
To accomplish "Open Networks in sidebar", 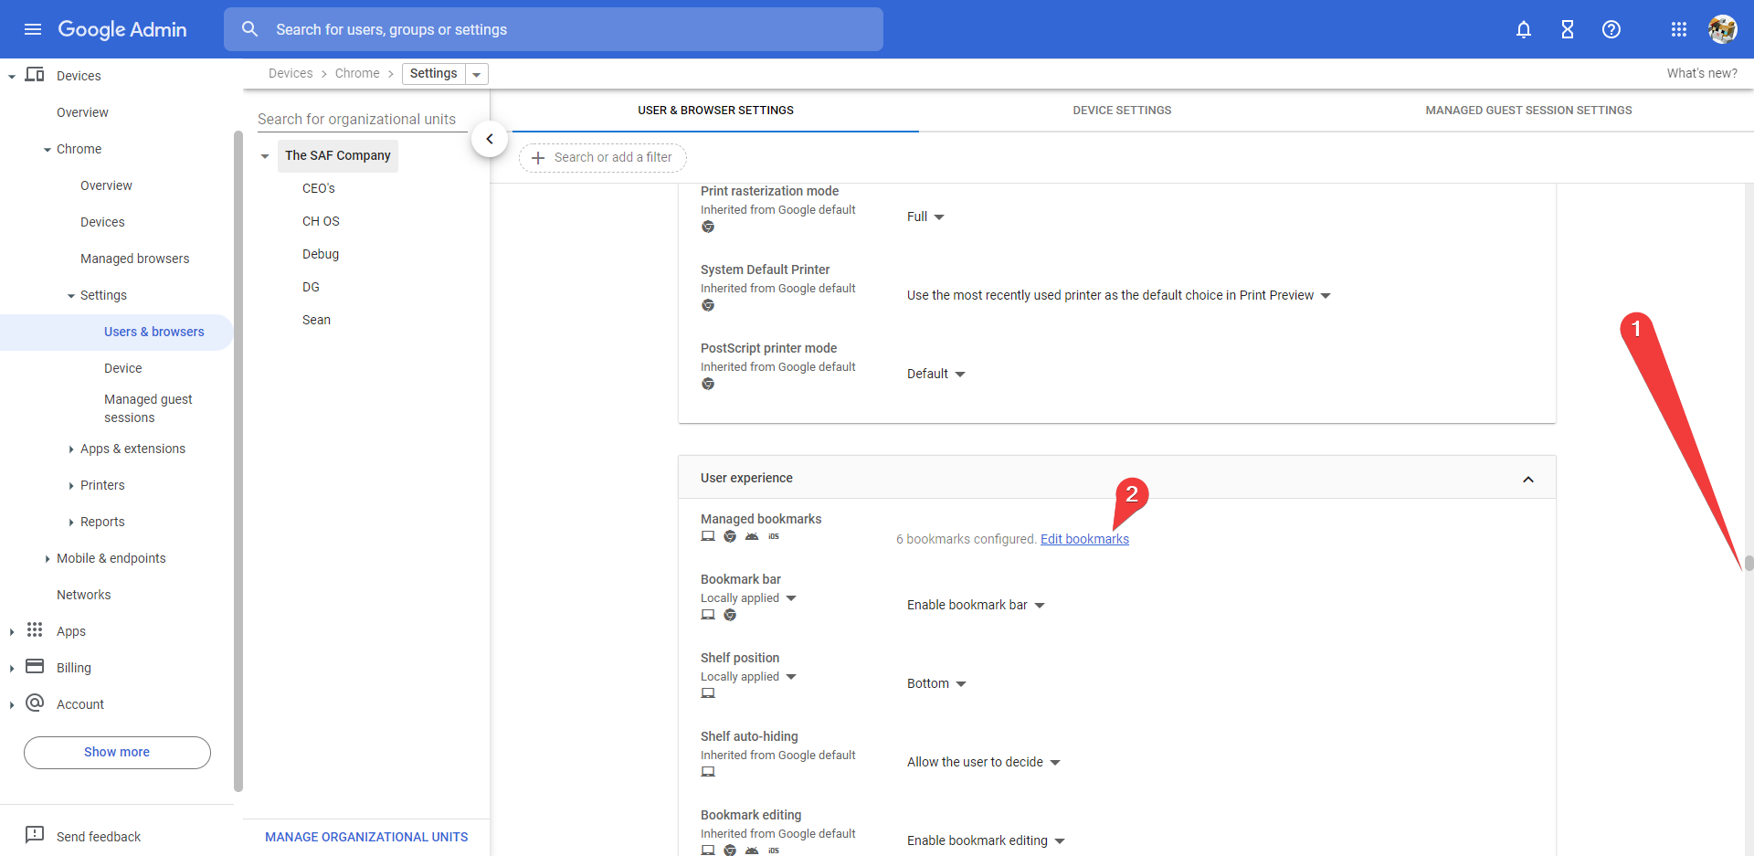I will pyautogui.click(x=84, y=595).
